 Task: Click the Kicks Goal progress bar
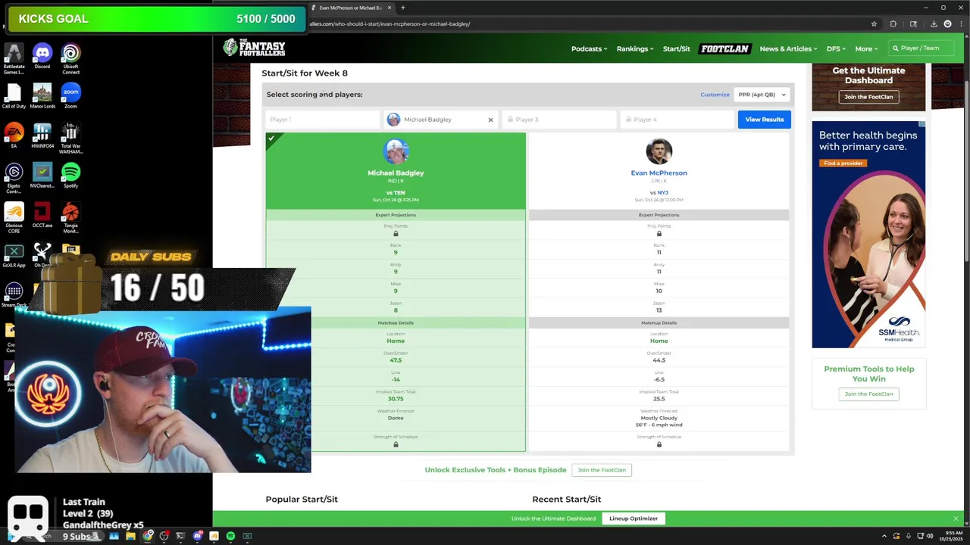156,19
